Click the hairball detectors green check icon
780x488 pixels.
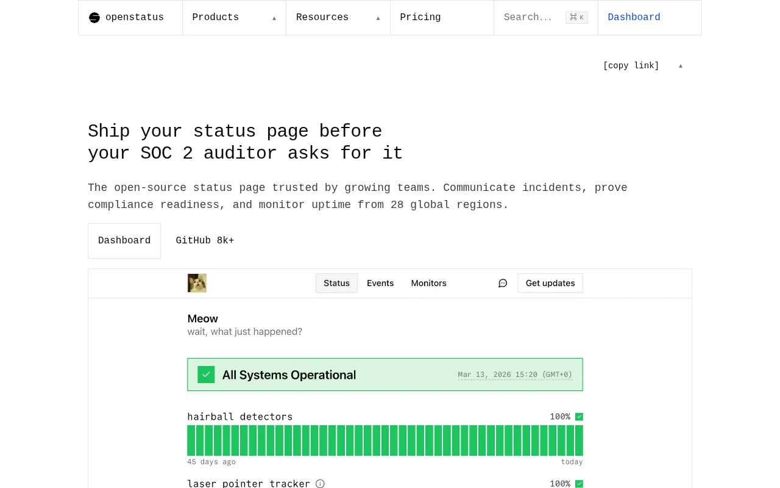(x=579, y=417)
